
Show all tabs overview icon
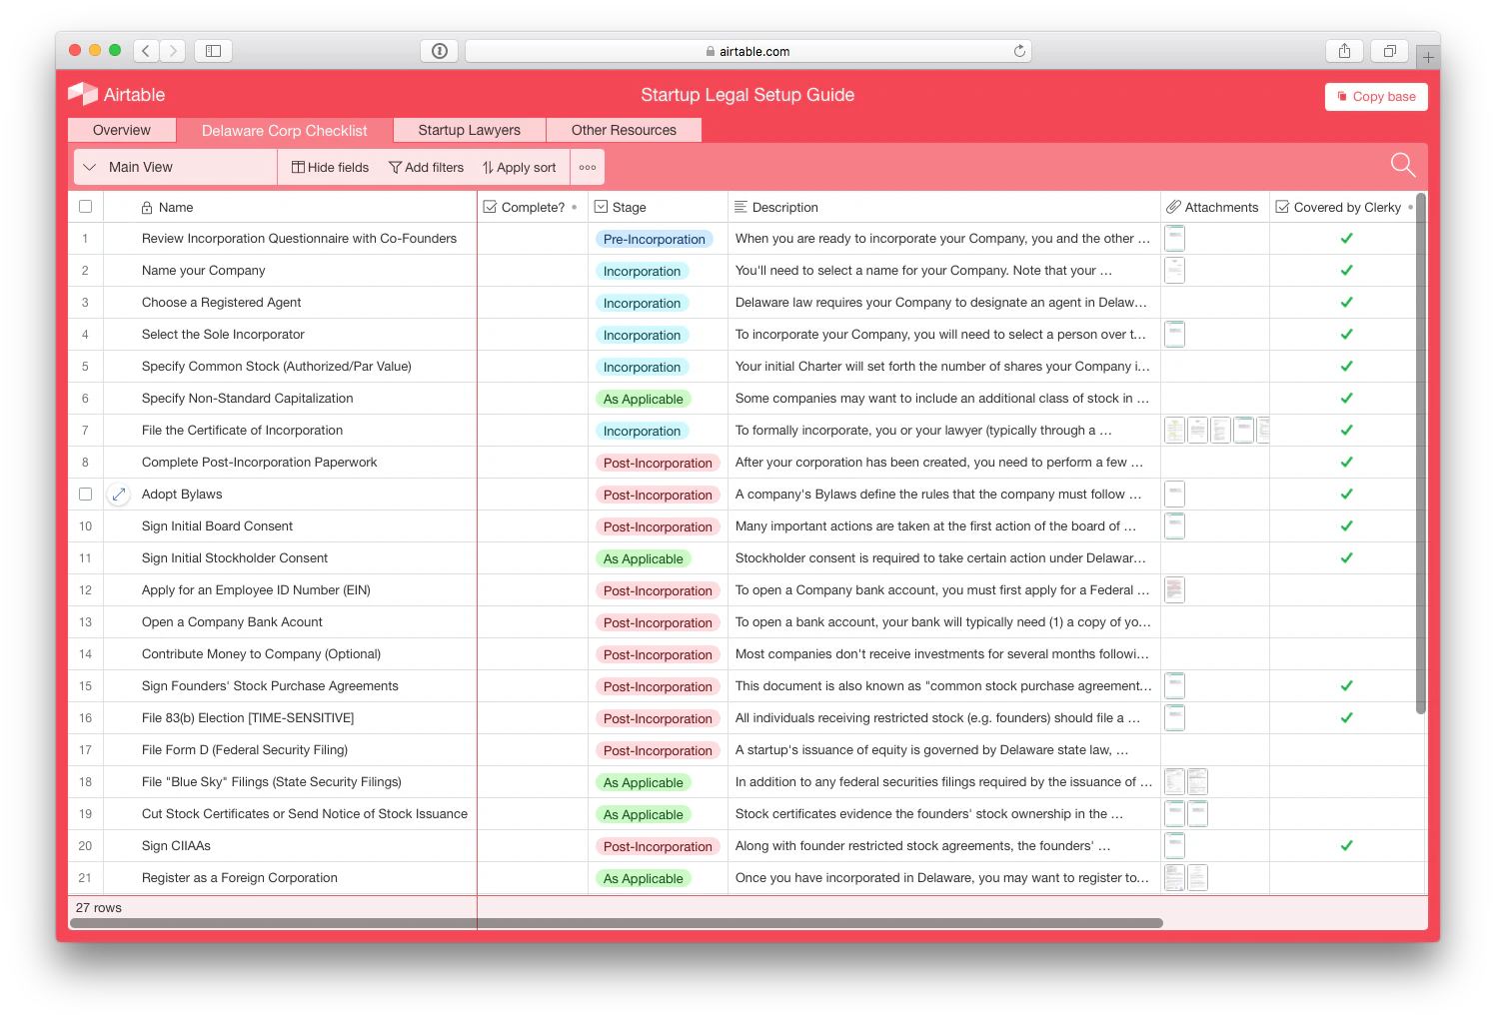click(x=1389, y=50)
